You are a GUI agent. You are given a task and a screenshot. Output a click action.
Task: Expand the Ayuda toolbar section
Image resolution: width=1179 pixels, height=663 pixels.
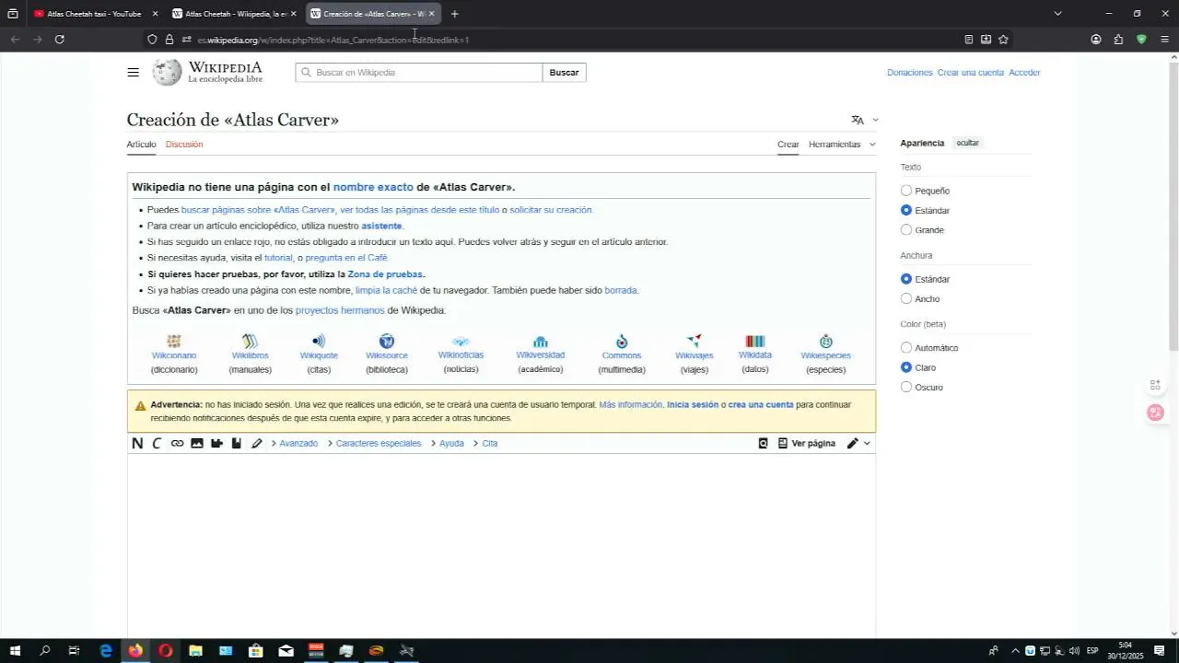pos(447,443)
